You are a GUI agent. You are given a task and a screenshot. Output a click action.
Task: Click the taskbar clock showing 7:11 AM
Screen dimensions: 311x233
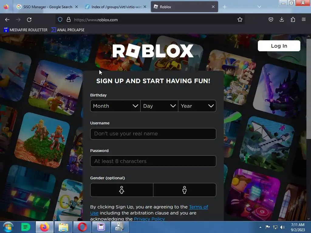click(298, 227)
